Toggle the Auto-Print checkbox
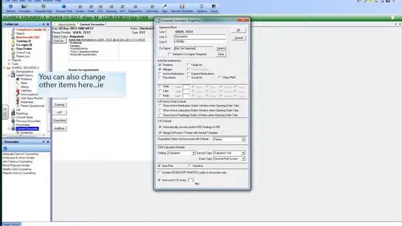The height and width of the screenshot is (226, 402). click(x=159, y=166)
